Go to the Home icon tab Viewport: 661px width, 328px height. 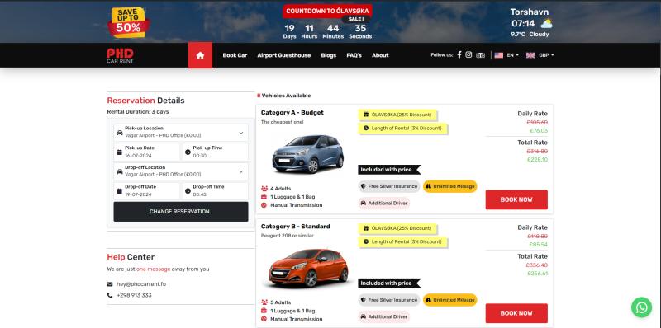(x=200, y=55)
